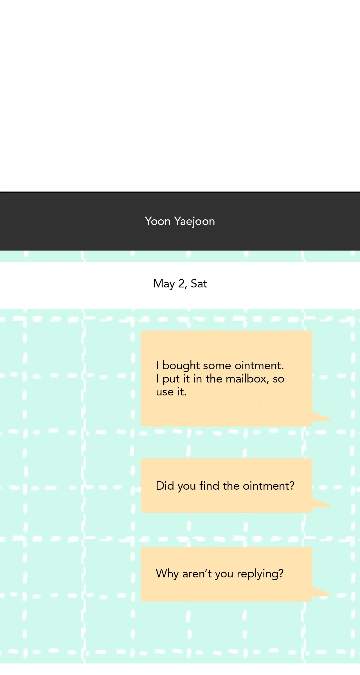Screen dimensions: 360x675
Task: Click the word "bought" in the first message
Action: [181, 366]
